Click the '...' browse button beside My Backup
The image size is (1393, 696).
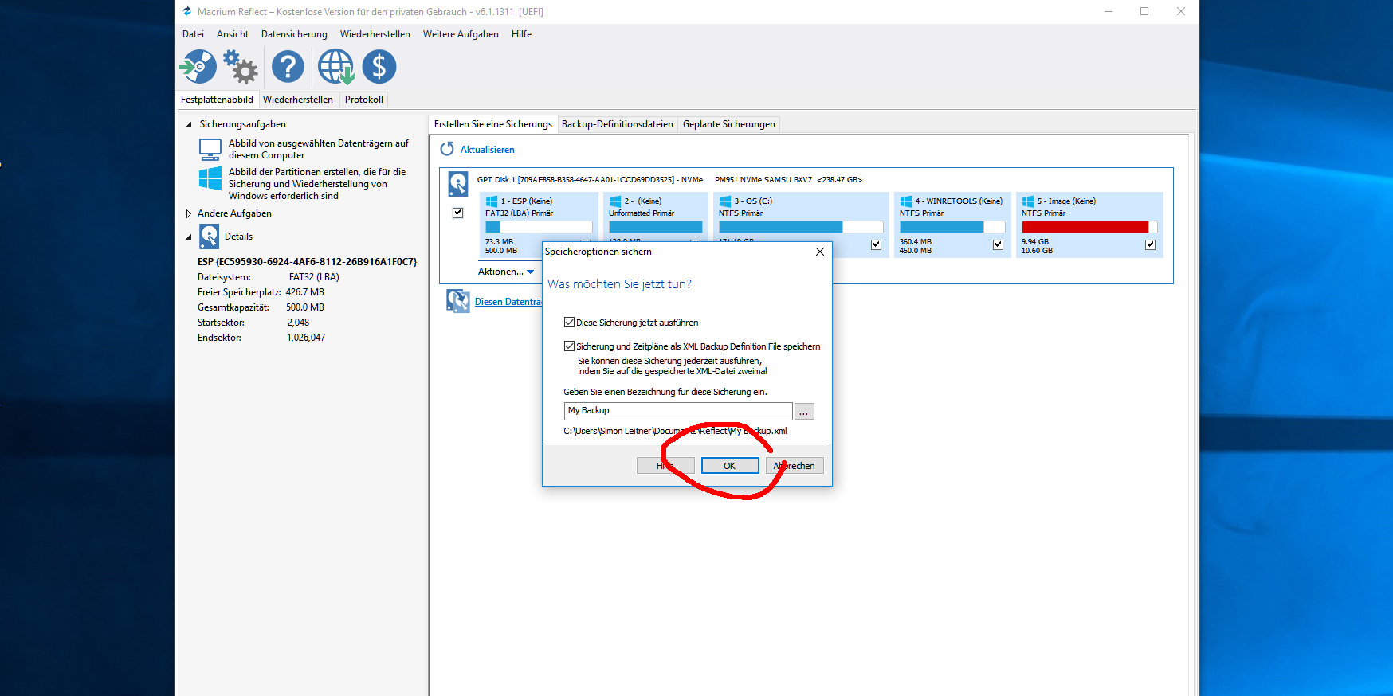(x=804, y=411)
